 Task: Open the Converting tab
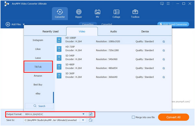point(88,24)
